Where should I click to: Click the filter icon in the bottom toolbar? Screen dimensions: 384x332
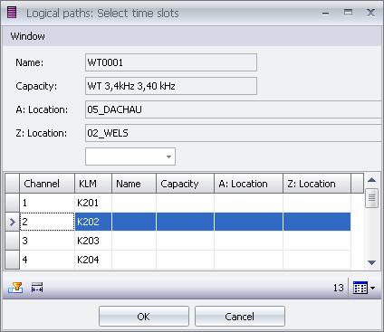tap(15, 288)
